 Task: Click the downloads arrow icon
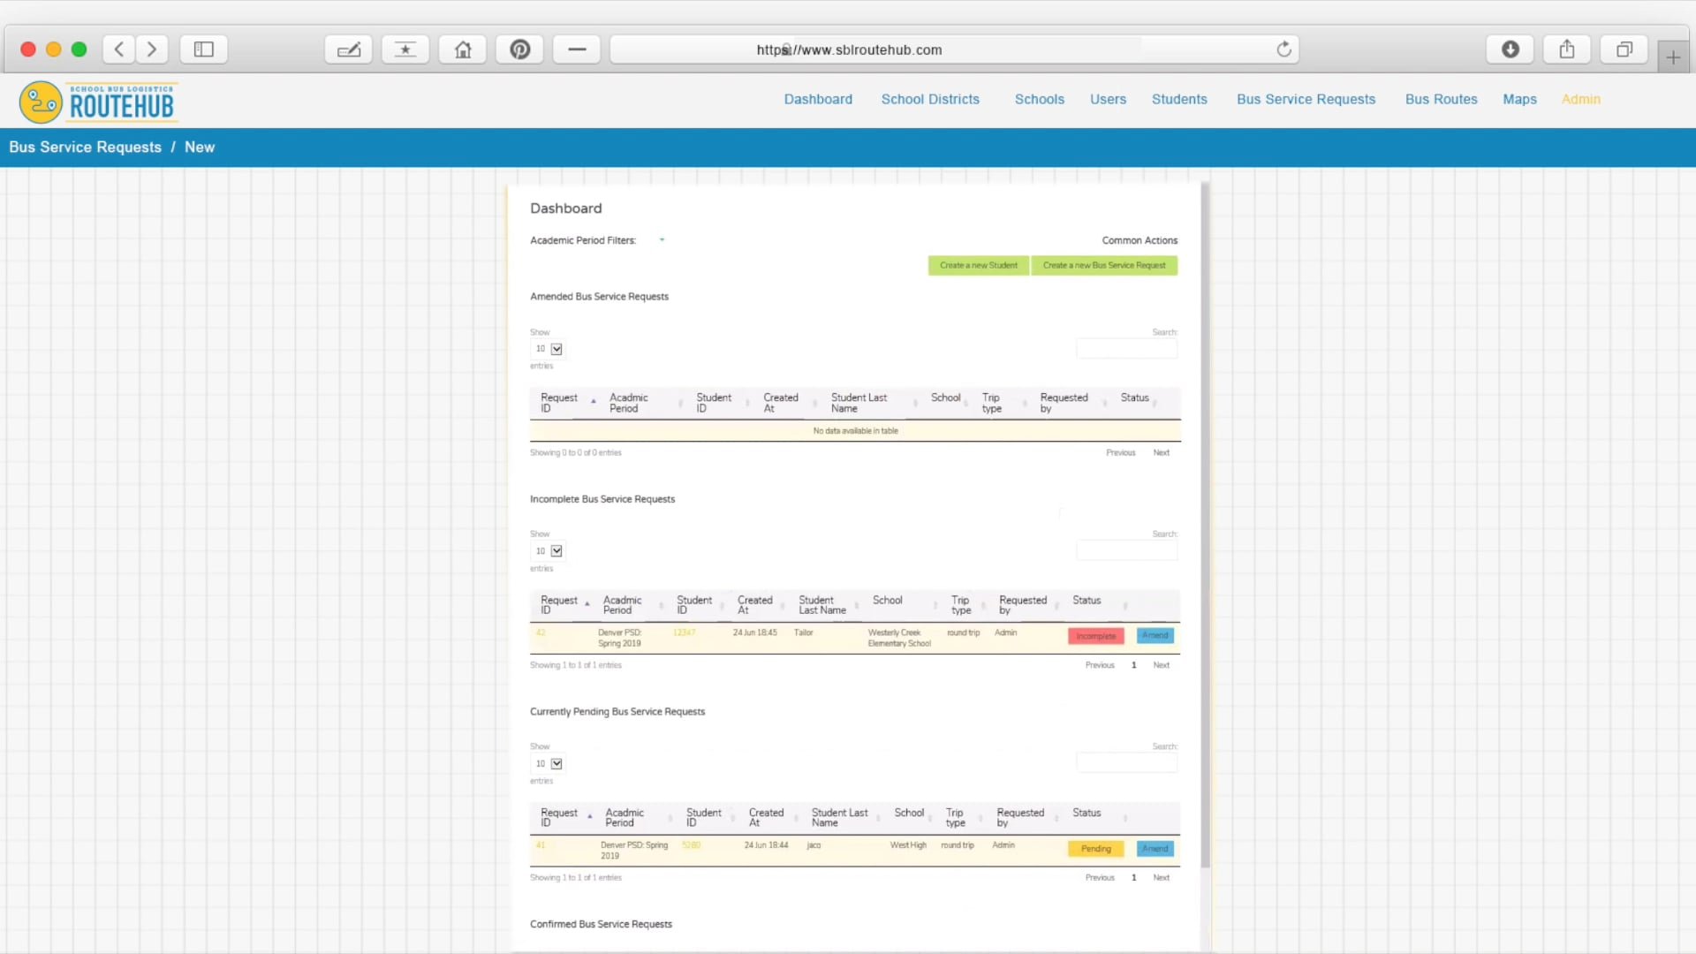(1510, 49)
